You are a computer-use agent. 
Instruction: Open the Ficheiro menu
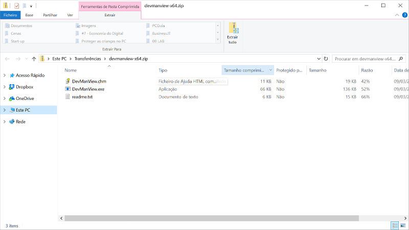pos(10,15)
